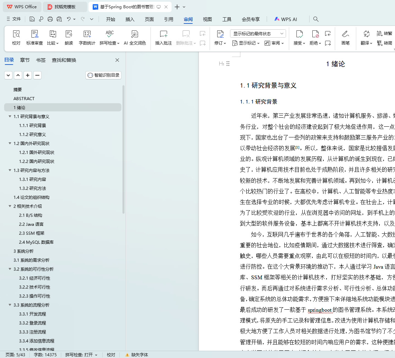Viewport: 395px width, 358px height.
Task: Click the outline pane vertical scrollbar
Action: click(123, 149)
